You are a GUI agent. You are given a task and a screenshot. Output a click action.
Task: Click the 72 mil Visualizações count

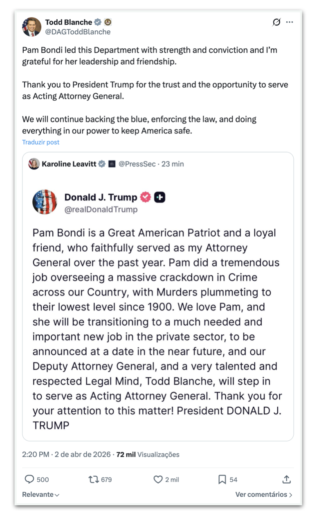(148, 454)
